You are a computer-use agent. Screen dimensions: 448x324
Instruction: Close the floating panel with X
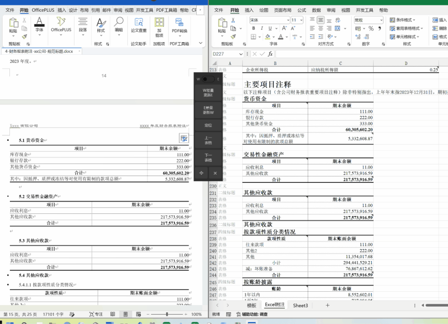[x=215, y=173]
